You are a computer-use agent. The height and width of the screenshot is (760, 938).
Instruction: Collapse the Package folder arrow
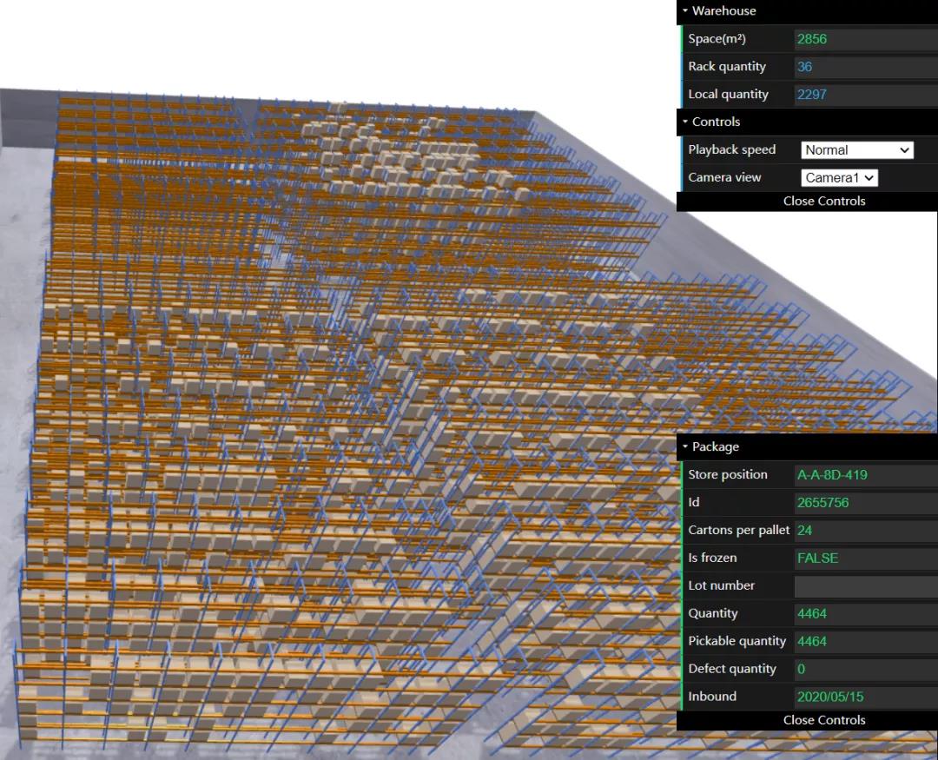(685, 446)
